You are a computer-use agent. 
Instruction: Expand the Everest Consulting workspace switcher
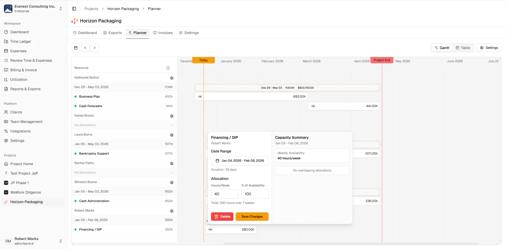pos(61,9)
